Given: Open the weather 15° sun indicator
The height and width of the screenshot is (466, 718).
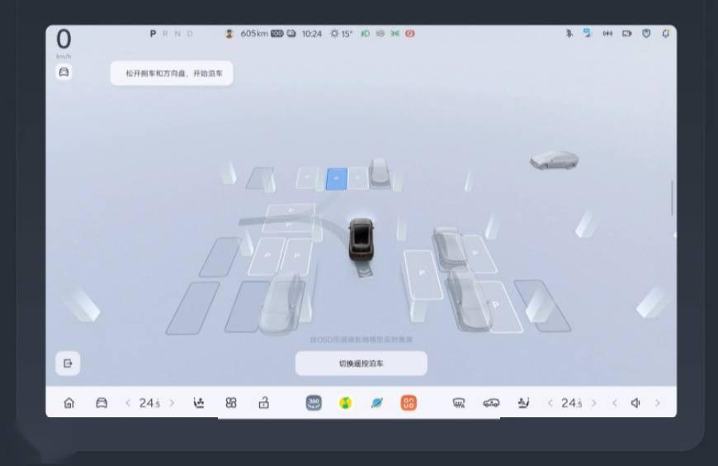Looking at the screenshot, I should point(342,34).
